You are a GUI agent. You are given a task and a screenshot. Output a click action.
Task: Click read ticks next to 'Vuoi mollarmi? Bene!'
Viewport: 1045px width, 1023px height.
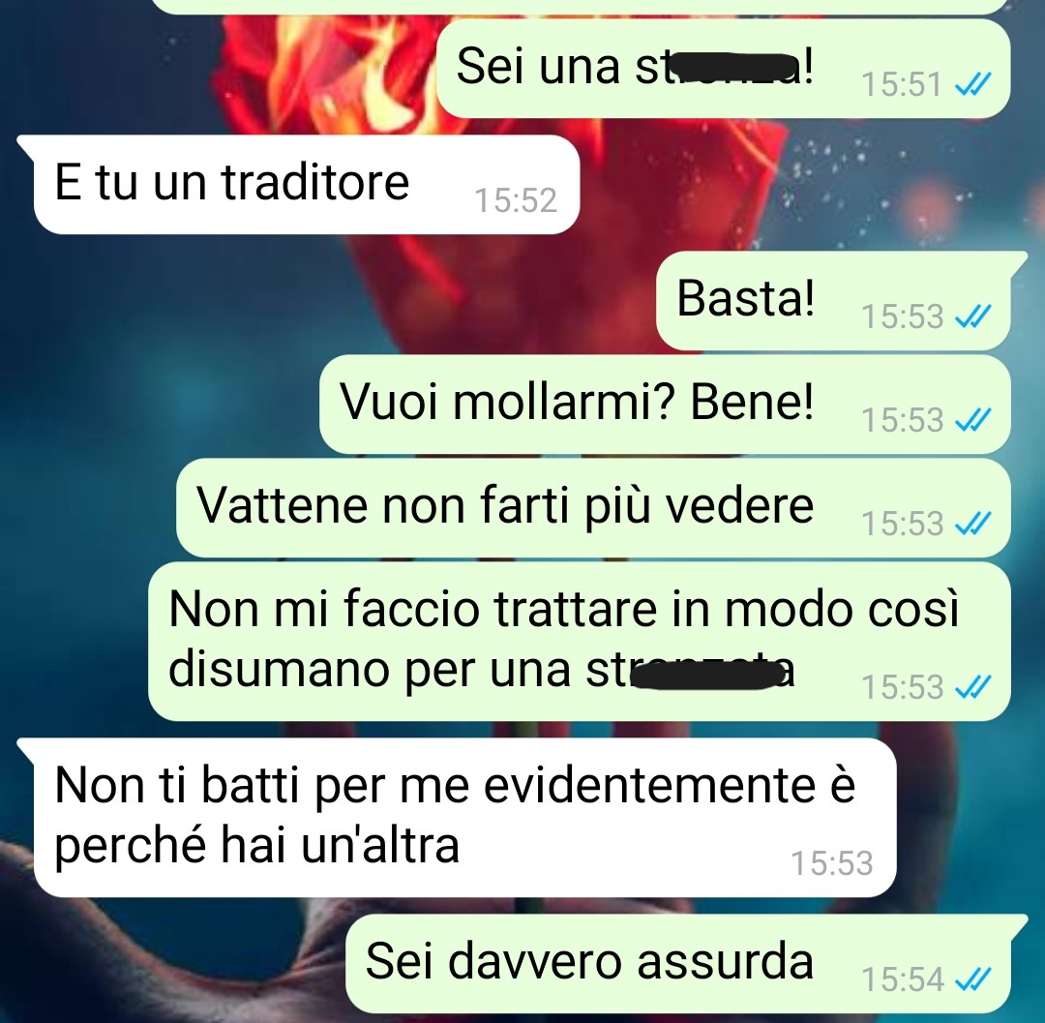coord(973,421)
